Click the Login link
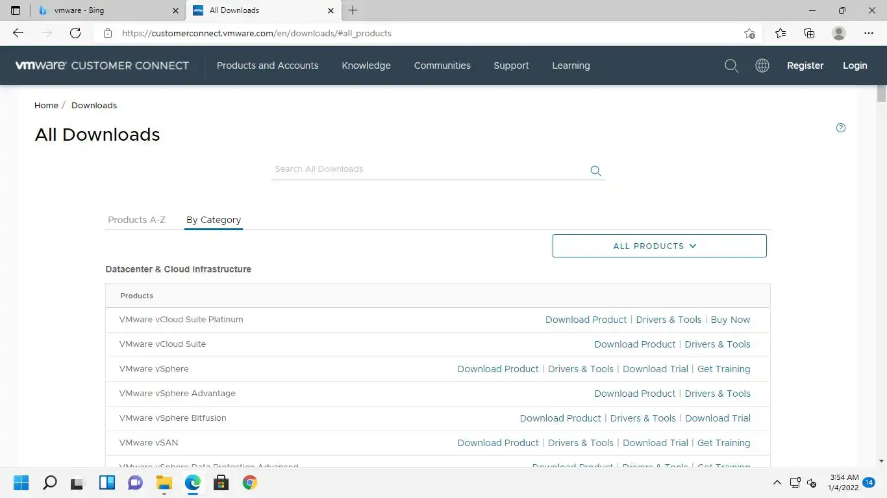Viewport: 887px width, 498px height. tap(855, 65)
